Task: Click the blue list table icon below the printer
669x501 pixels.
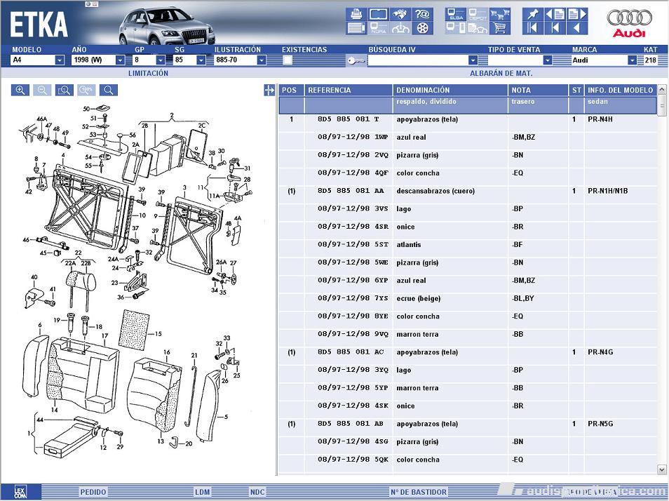Action: (x=356, y=28)
